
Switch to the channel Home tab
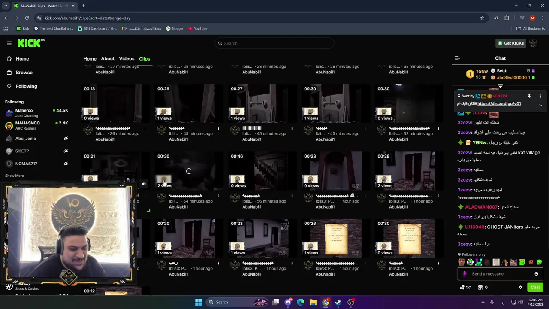click(90, 59)
